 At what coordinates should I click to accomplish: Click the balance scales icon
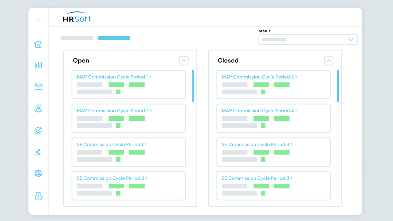[38, 173]
